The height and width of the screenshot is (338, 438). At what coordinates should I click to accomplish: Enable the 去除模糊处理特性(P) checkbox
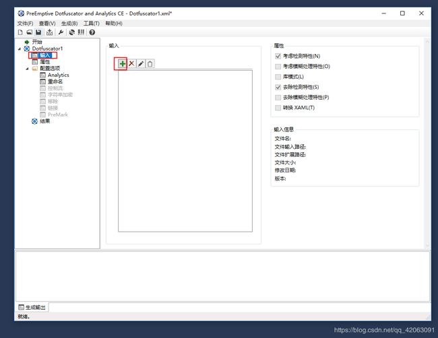[x=278, y=98]
